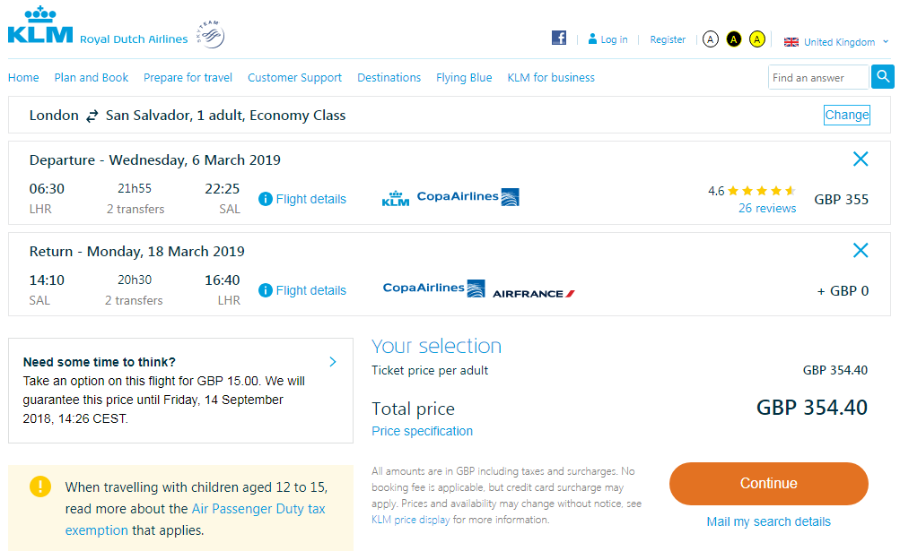
Task: Open the Plan and Book menu
Action: (92, 77)
